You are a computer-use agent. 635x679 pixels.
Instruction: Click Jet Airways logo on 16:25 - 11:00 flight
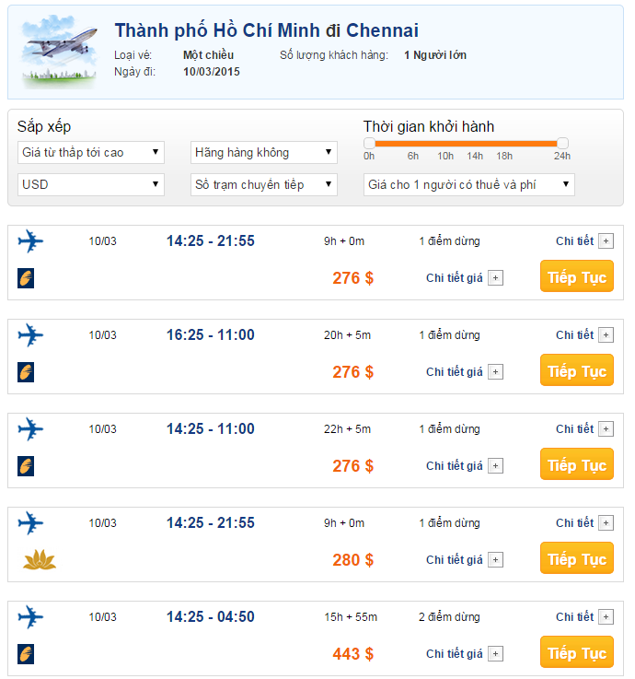click(26, 372)
